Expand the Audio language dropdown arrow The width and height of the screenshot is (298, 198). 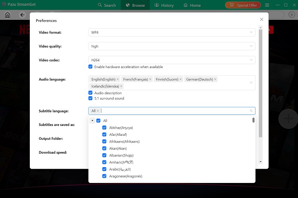tap(251, 83)
